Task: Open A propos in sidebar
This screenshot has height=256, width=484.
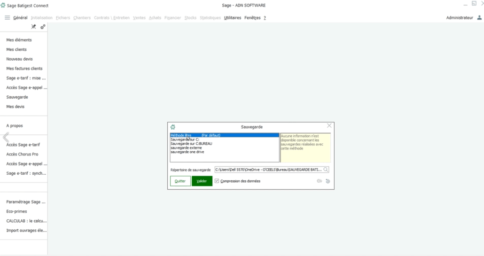Action: (15, 126)
